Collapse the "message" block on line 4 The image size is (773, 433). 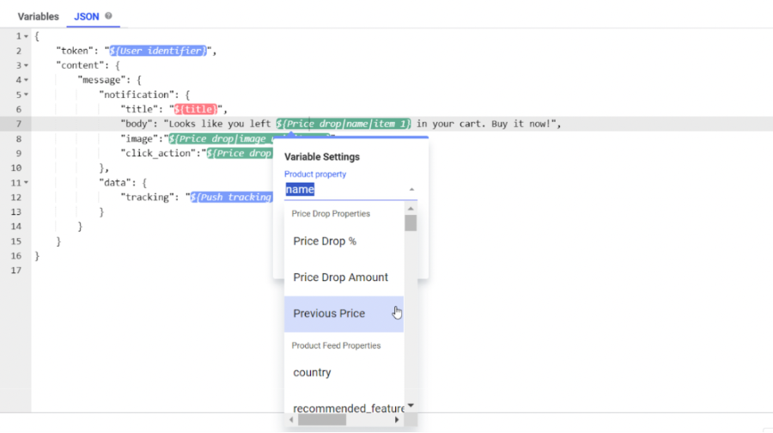pos(26,80)
